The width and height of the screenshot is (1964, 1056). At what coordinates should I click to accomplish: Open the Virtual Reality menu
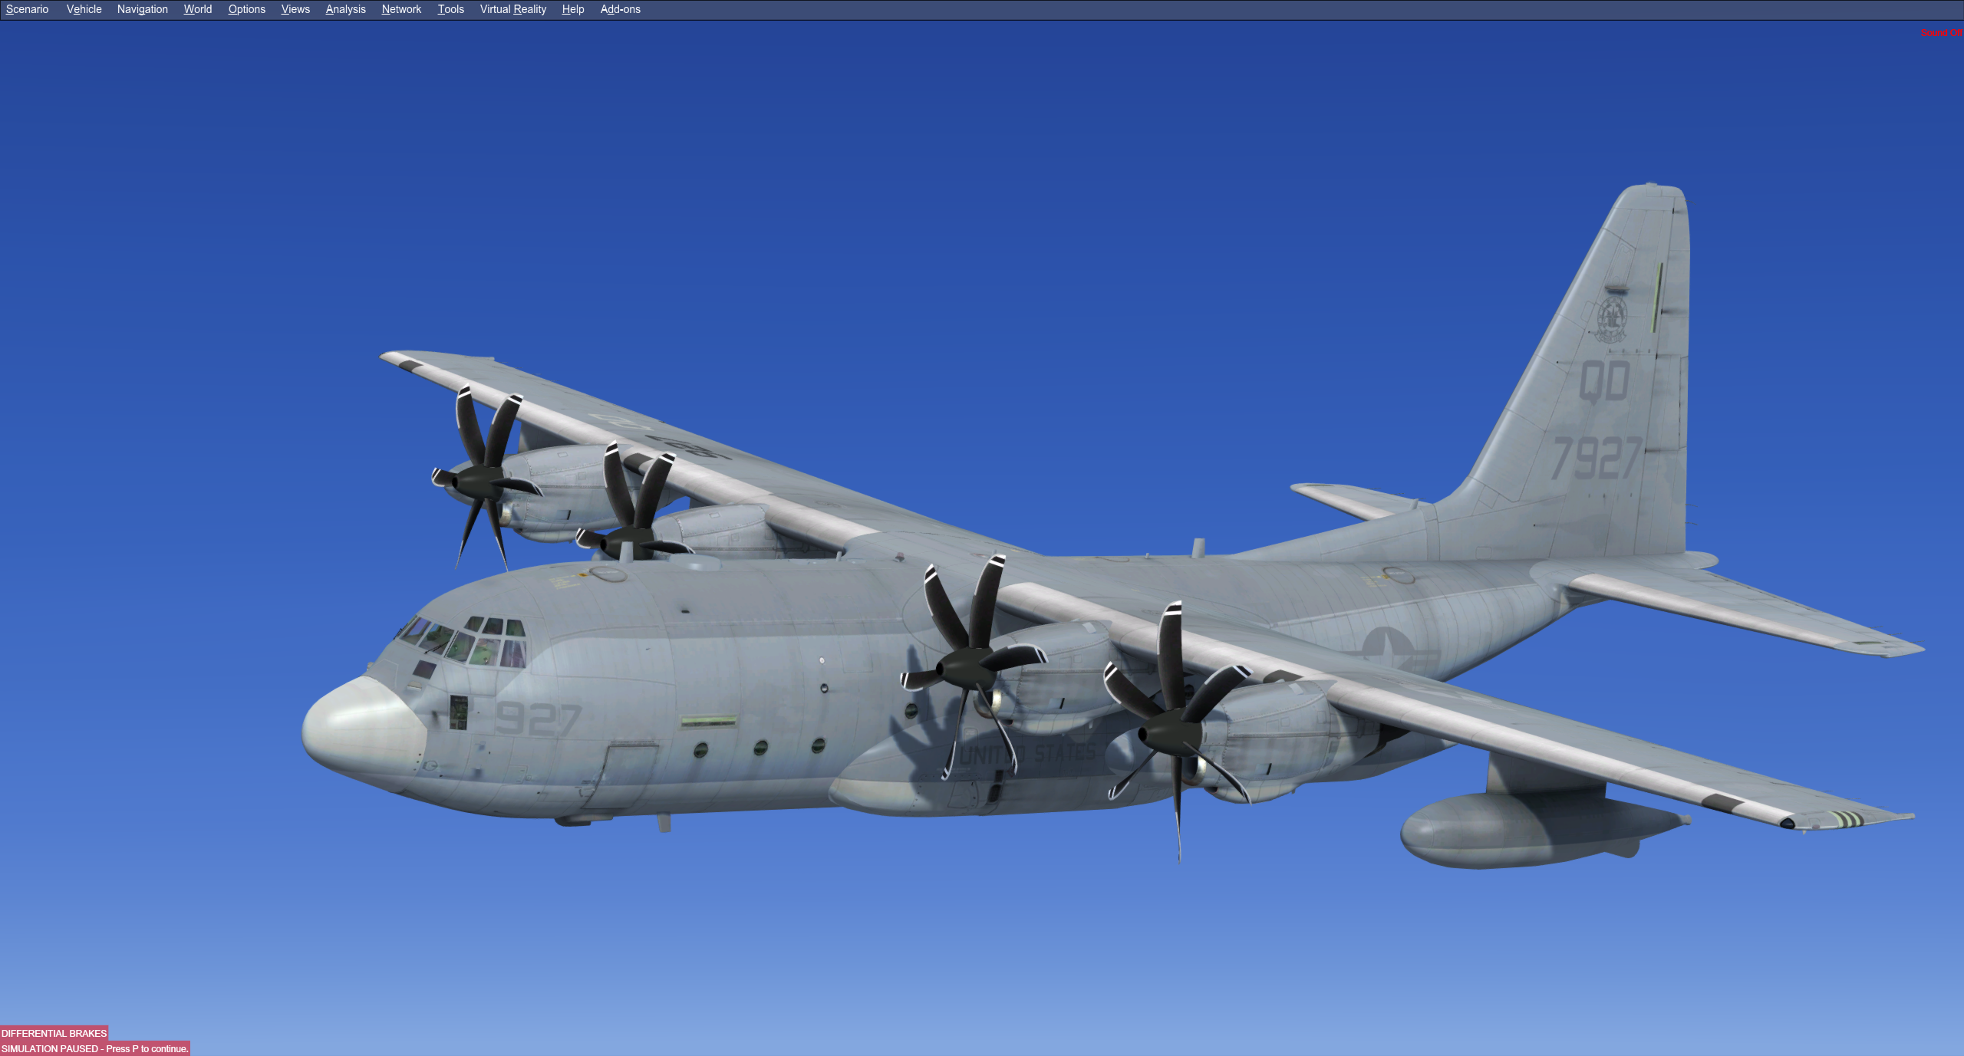512,9
